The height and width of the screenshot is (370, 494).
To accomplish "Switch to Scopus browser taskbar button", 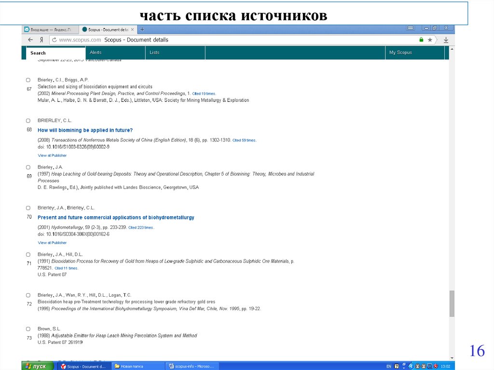I will [x=84, y=366].
